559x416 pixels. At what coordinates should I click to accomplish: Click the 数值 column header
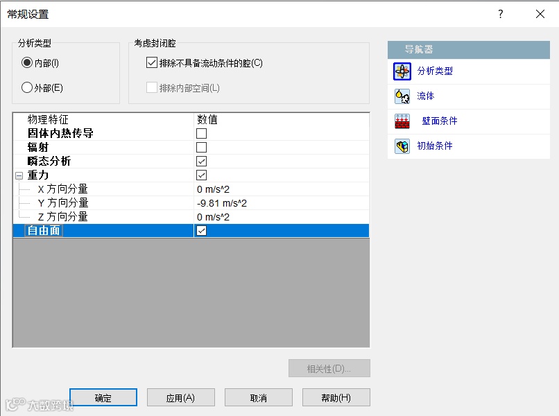[x=207, y=119]
